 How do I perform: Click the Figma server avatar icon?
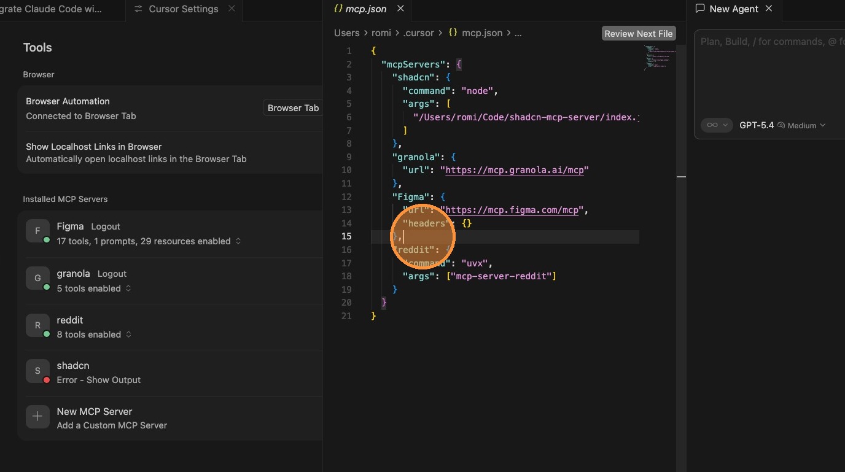37,231
